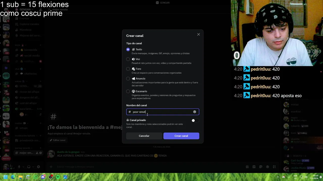The image size is (323, 181).
Task: Click the plus attach button in message bar
Action: click(x=51, y=167)
